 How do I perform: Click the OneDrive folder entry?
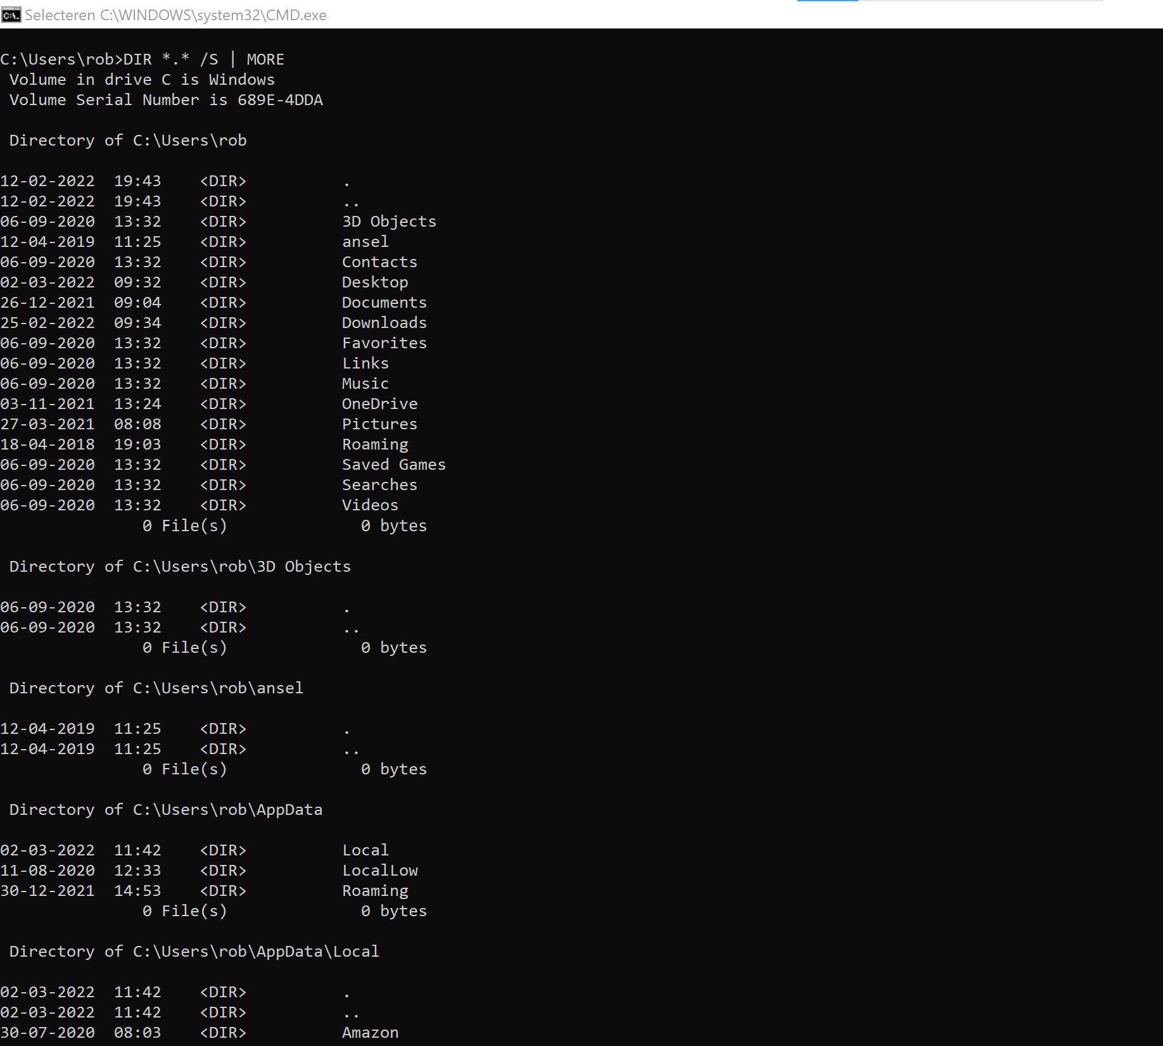[x=379, y=404]
